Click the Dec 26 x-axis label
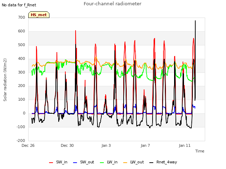Image resolution: width=226 pixels, height=169 pixels. click(28, 145)
